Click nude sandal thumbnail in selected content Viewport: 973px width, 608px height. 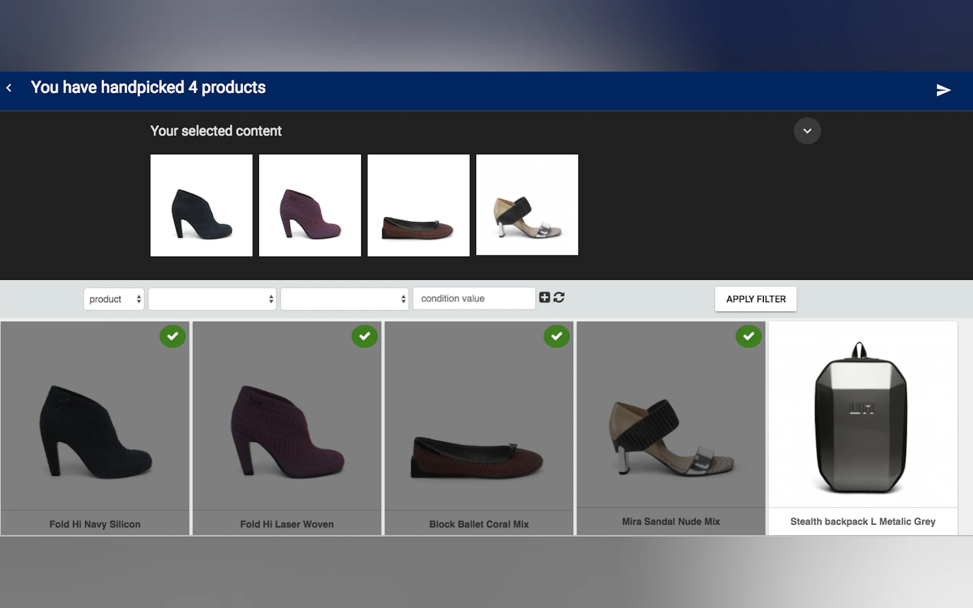click(527, 205)
